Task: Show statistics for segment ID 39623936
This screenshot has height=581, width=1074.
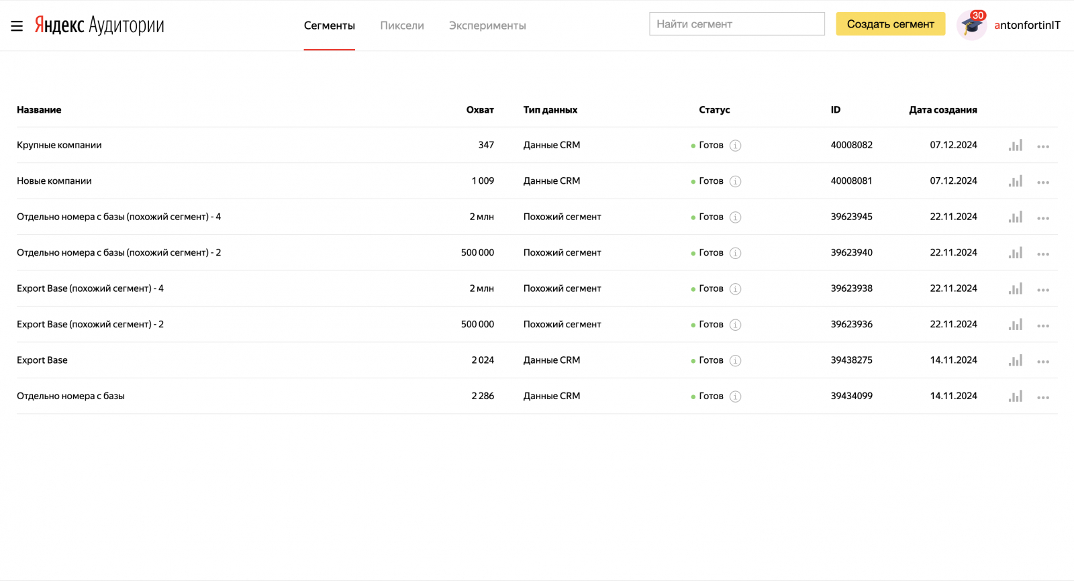Action: (x=1015, y=325)
